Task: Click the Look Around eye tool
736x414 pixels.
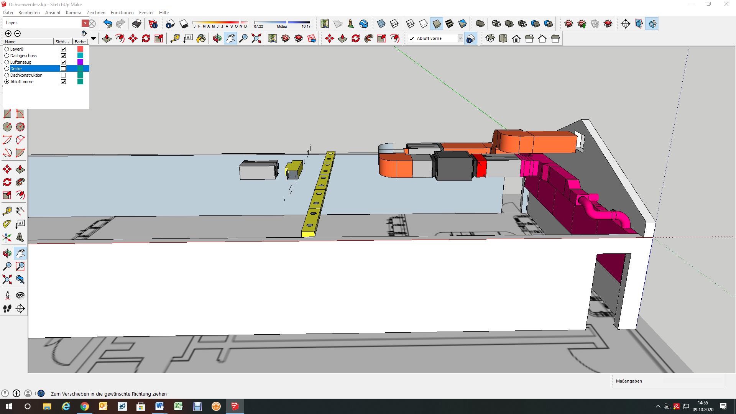Action: pyautogui.click(x=20, y=296)
